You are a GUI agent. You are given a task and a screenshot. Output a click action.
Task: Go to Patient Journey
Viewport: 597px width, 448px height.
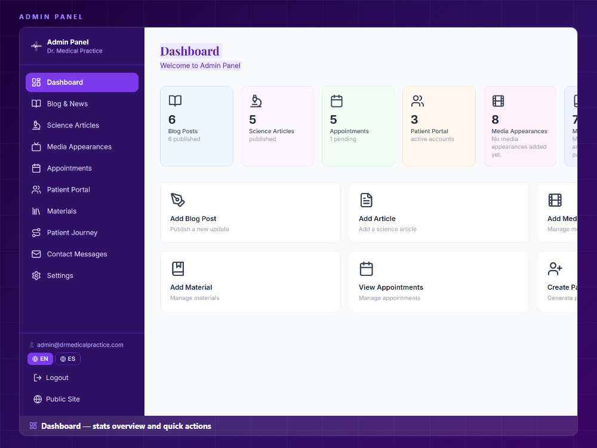click(x=82, y=233)
